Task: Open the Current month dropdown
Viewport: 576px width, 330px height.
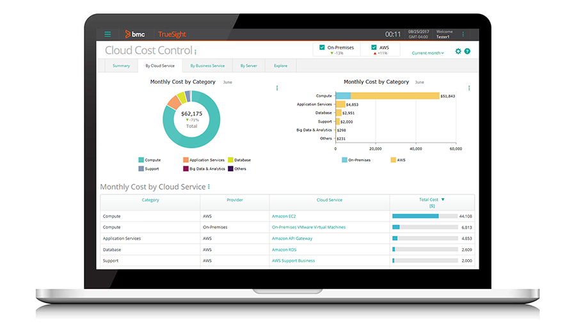Action: [428, 53]
